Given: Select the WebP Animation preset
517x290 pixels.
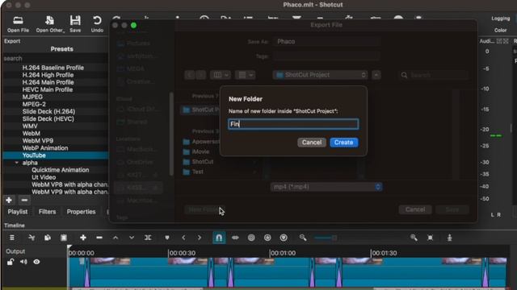Looking at the screenshot, I should 45,148.
